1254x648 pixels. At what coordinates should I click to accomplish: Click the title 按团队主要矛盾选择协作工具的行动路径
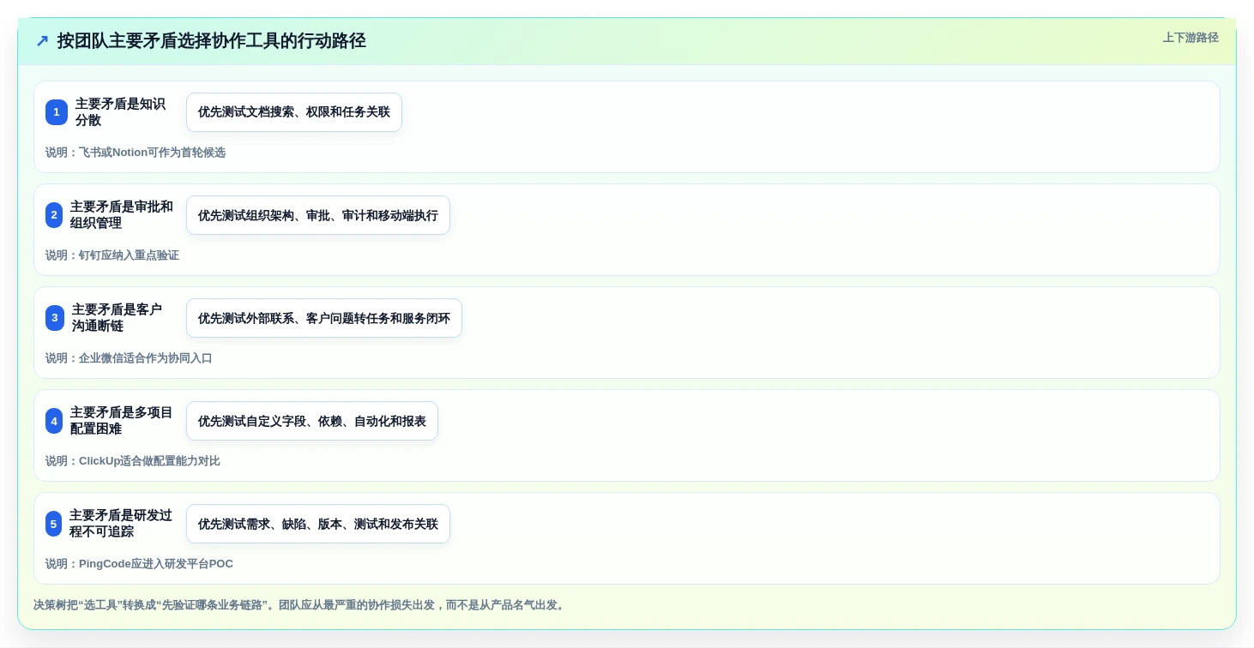212,41
